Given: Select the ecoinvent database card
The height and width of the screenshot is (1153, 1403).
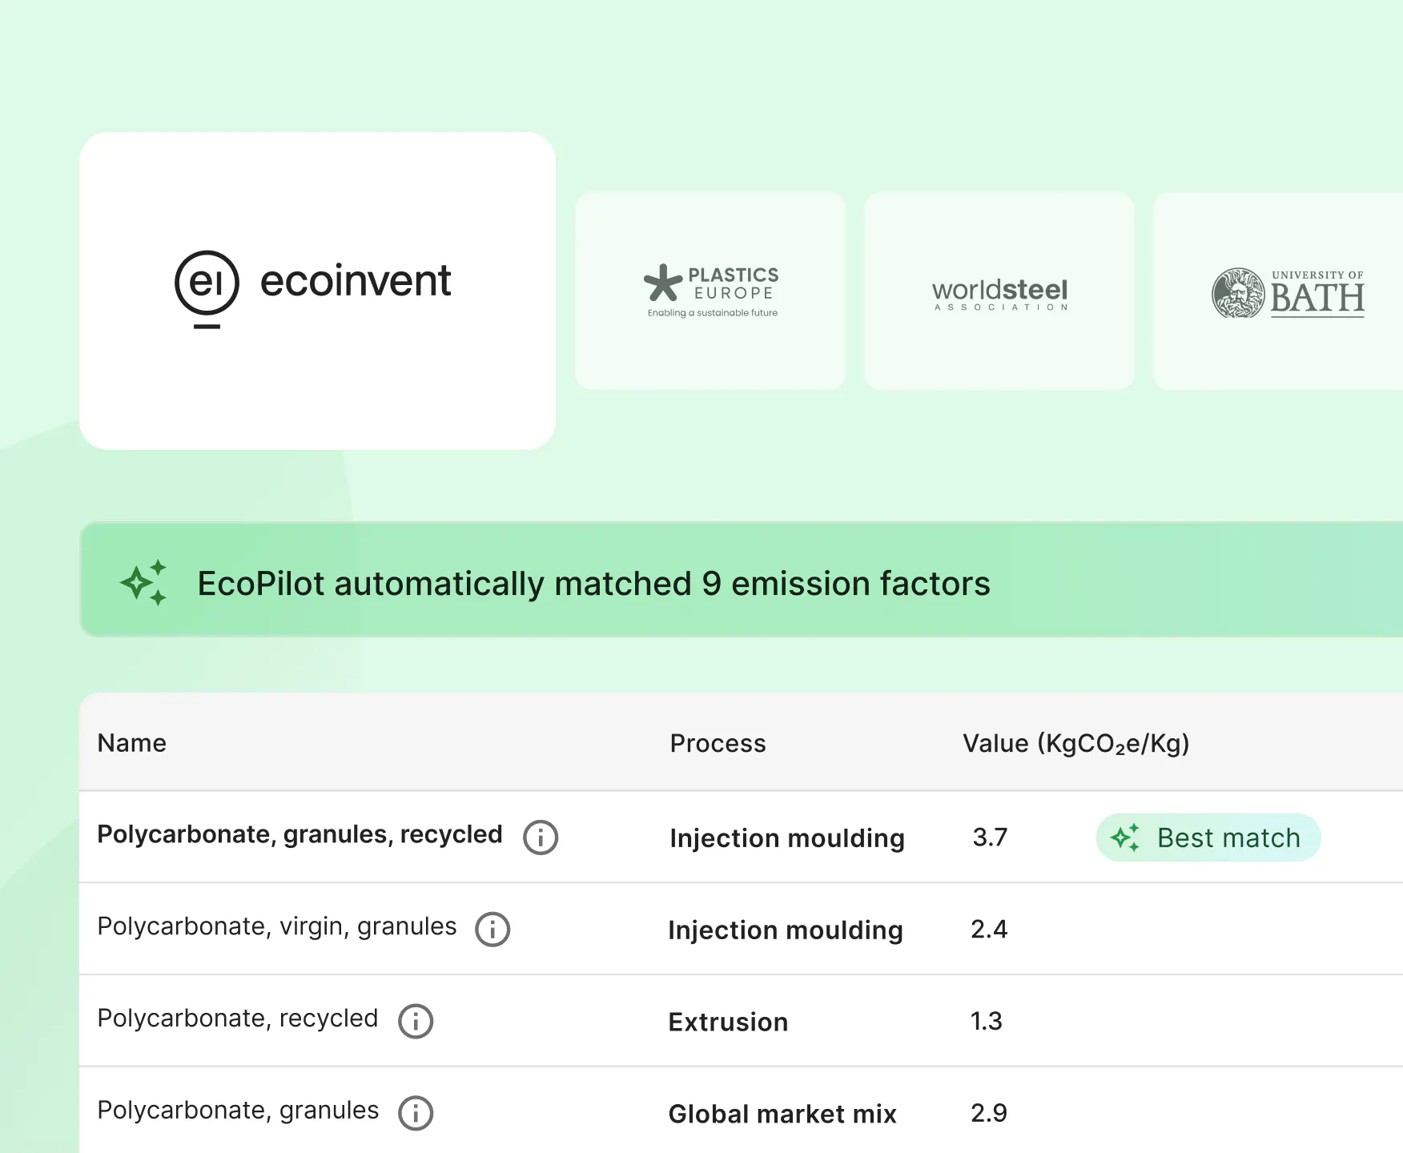Looking at the screenshot, I should [317, 290].
